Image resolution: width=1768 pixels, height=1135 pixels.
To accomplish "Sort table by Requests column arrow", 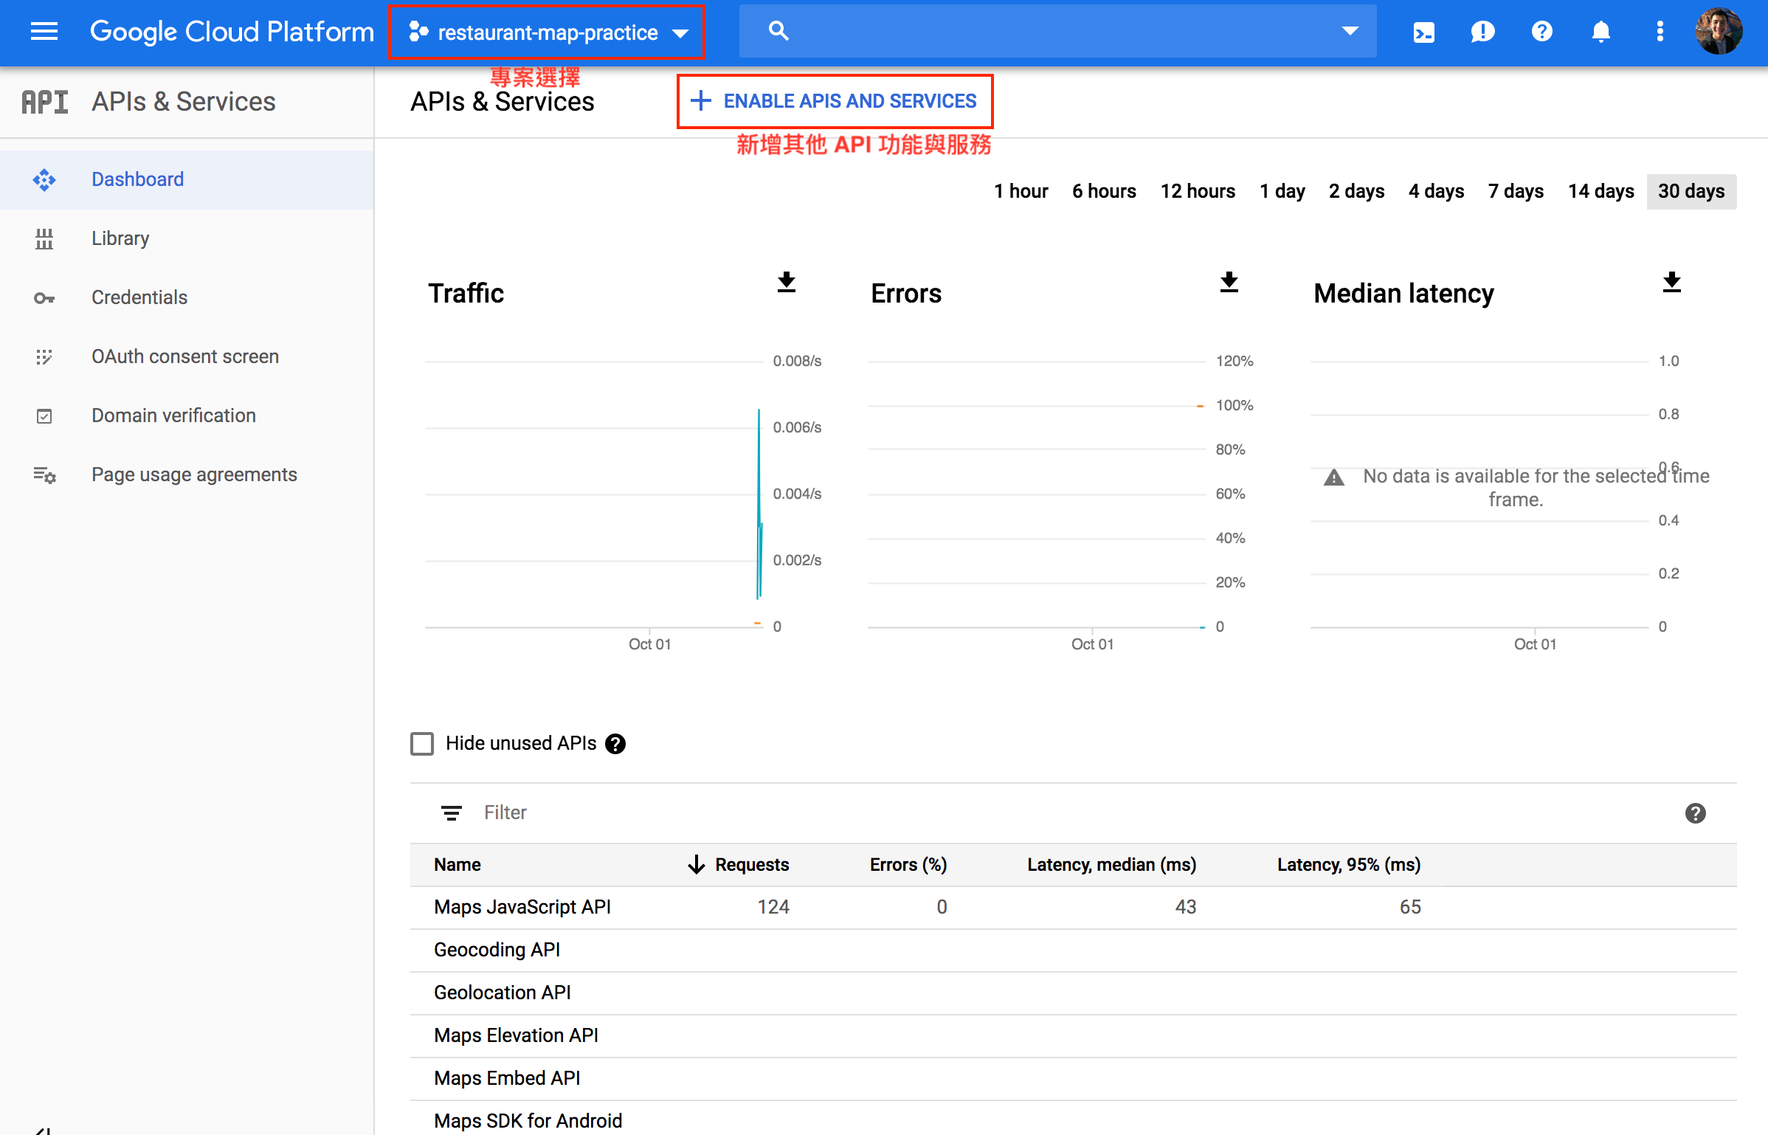I will (696, 864).
